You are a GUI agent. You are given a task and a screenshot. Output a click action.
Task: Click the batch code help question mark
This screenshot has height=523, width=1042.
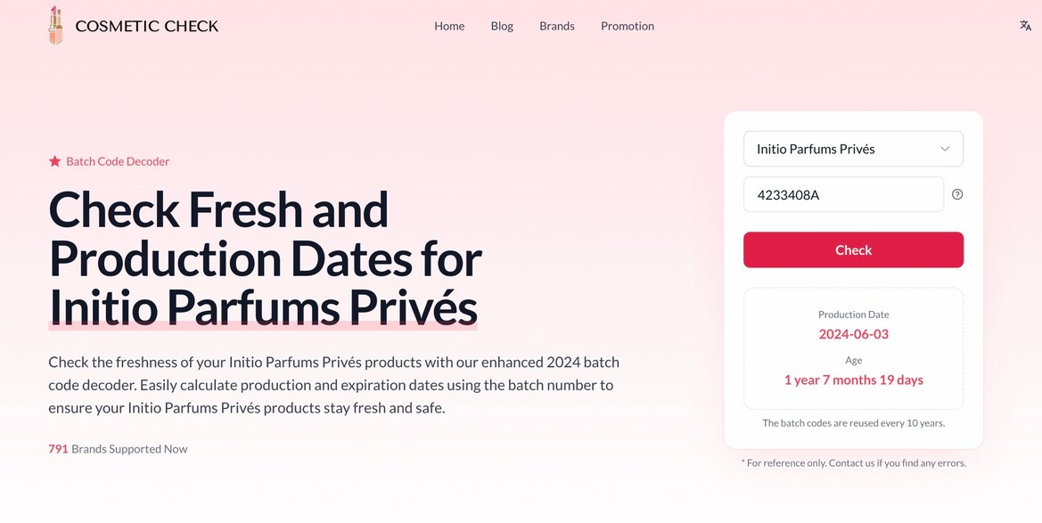957,194
